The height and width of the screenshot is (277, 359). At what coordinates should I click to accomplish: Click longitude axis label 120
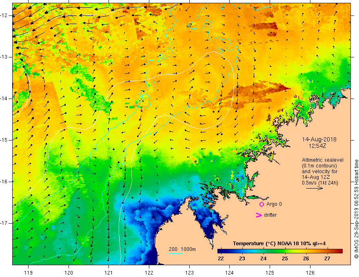69,273
